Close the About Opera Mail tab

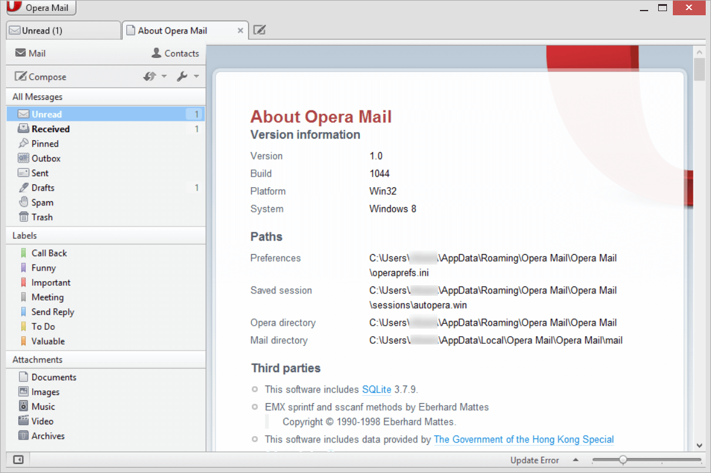(x=240, y=31)
